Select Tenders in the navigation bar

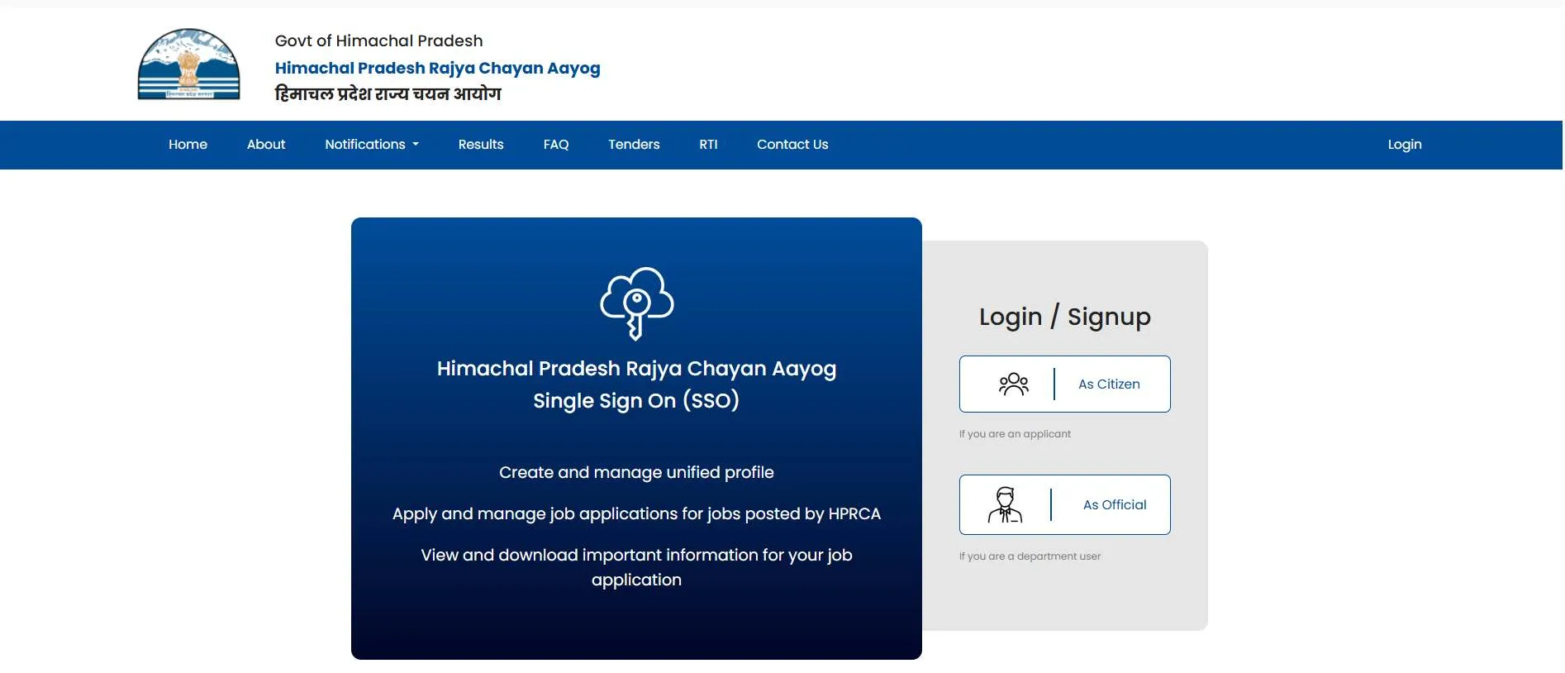click(x=633, y=145)
